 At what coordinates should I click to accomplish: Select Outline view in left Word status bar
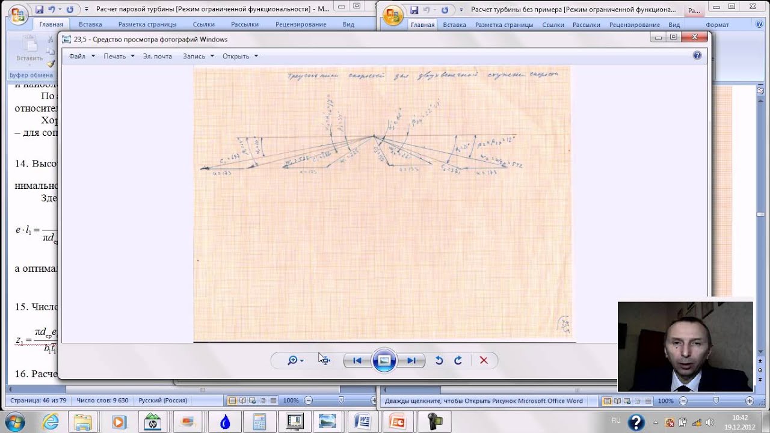pos(263,401)
